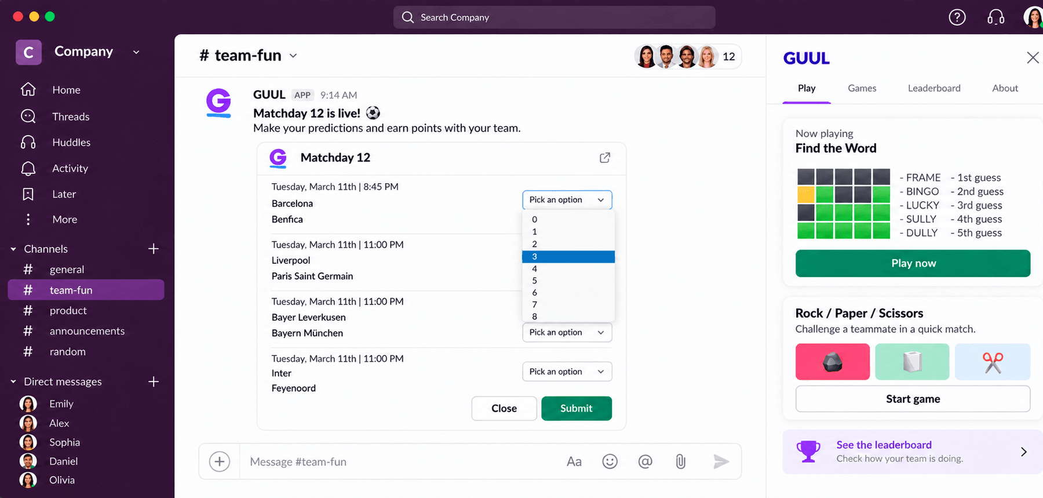1043x498 pixels.
Task: Add a channel with the plus icon
Action: (153, 249)
